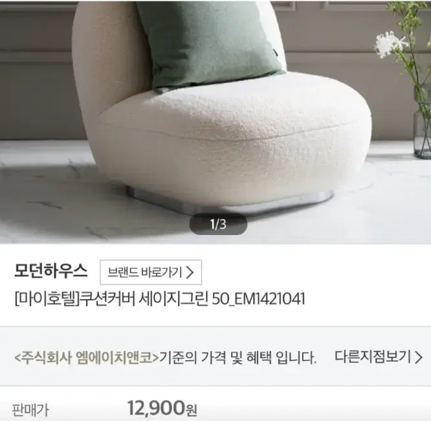Tap the 1/3 image counter badge
This screenshot has width=431, height=421.
coord(218,224)
